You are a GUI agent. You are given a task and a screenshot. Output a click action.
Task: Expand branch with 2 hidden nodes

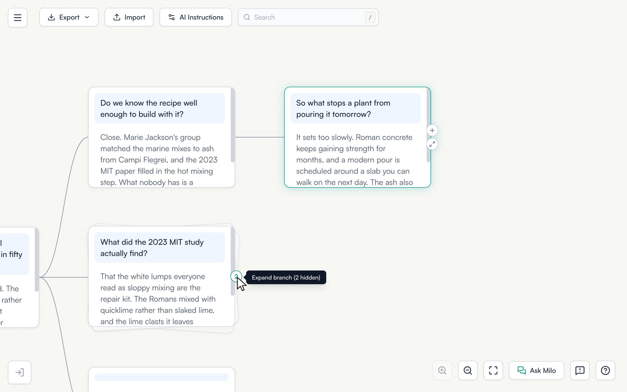[236, 277]
